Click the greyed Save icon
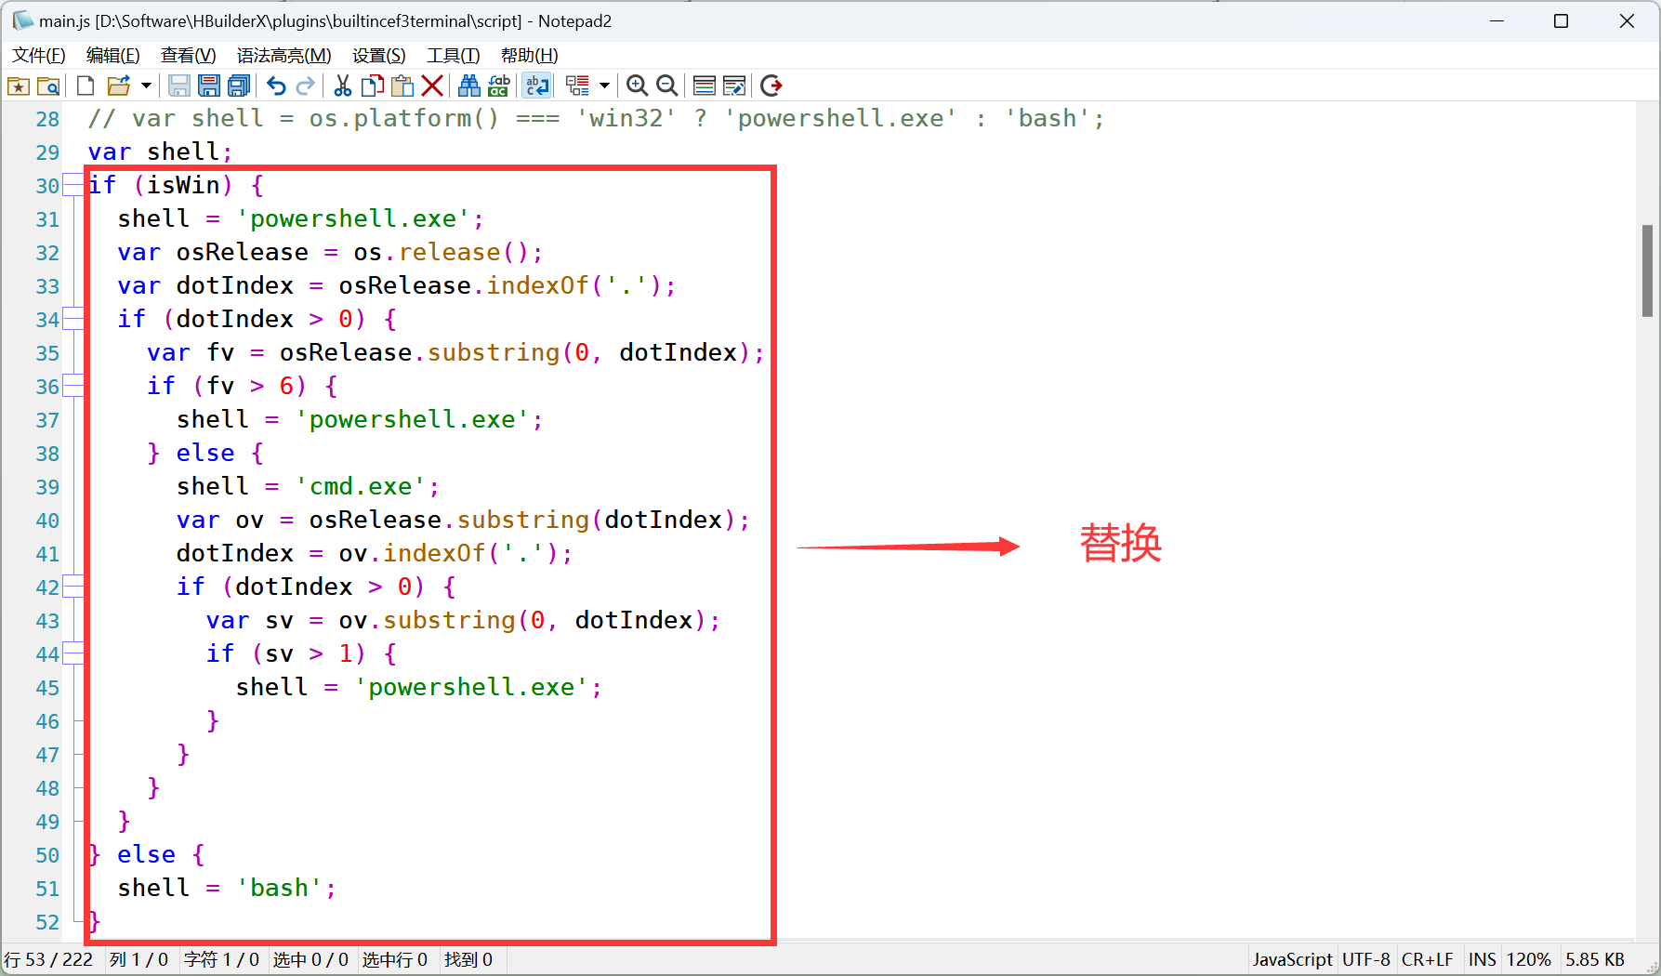This screenshot has width=1661, height=976. point(179,86)
